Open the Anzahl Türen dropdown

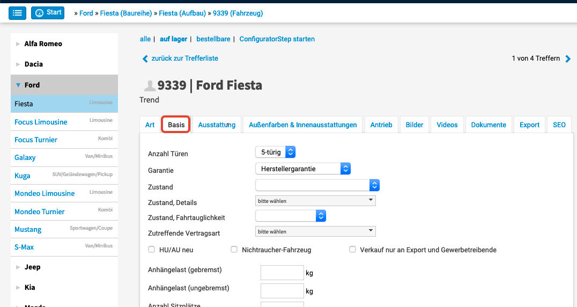point(276,152)
